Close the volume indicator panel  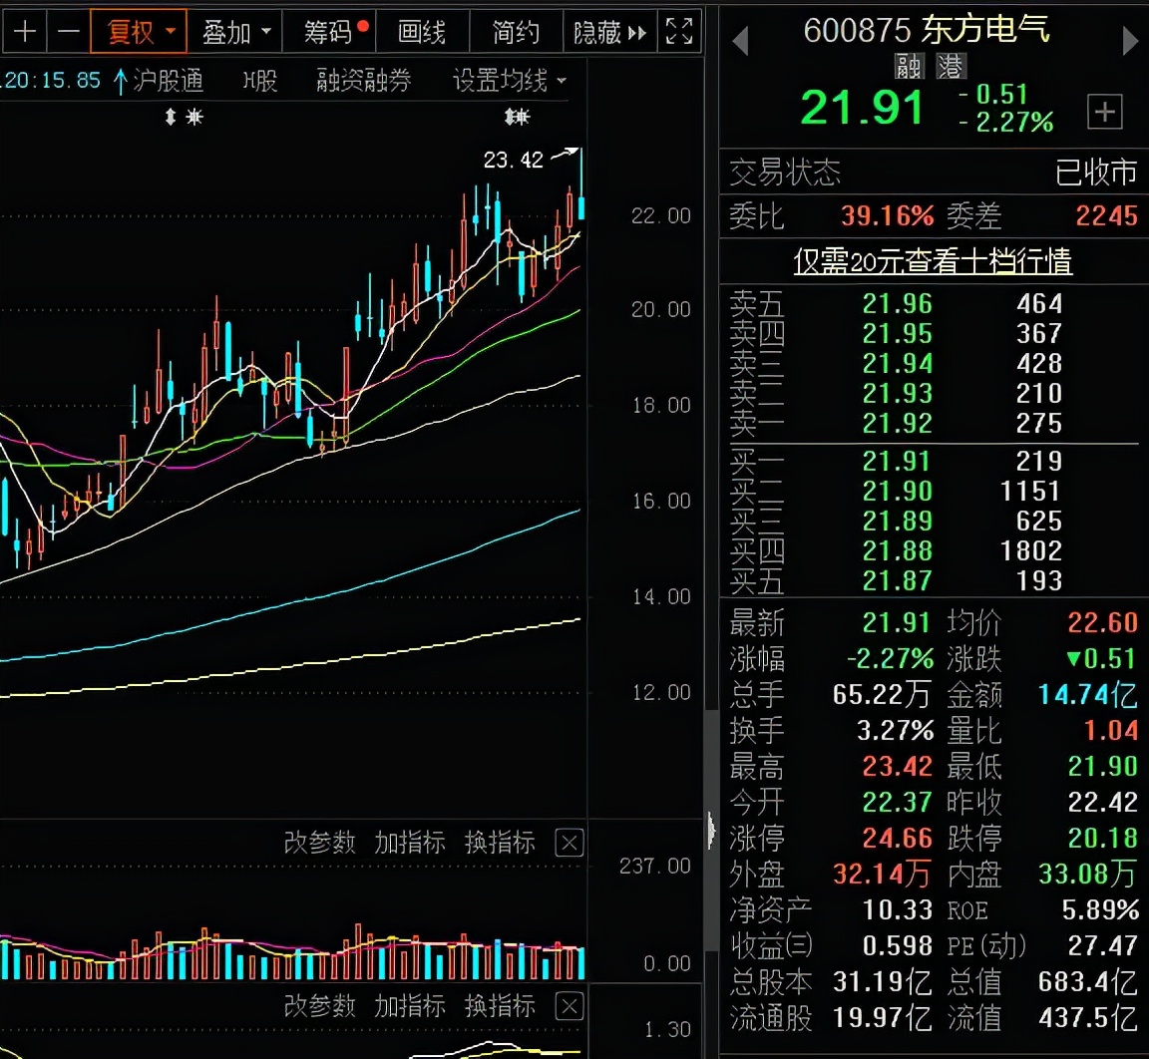tap(570, 843)
